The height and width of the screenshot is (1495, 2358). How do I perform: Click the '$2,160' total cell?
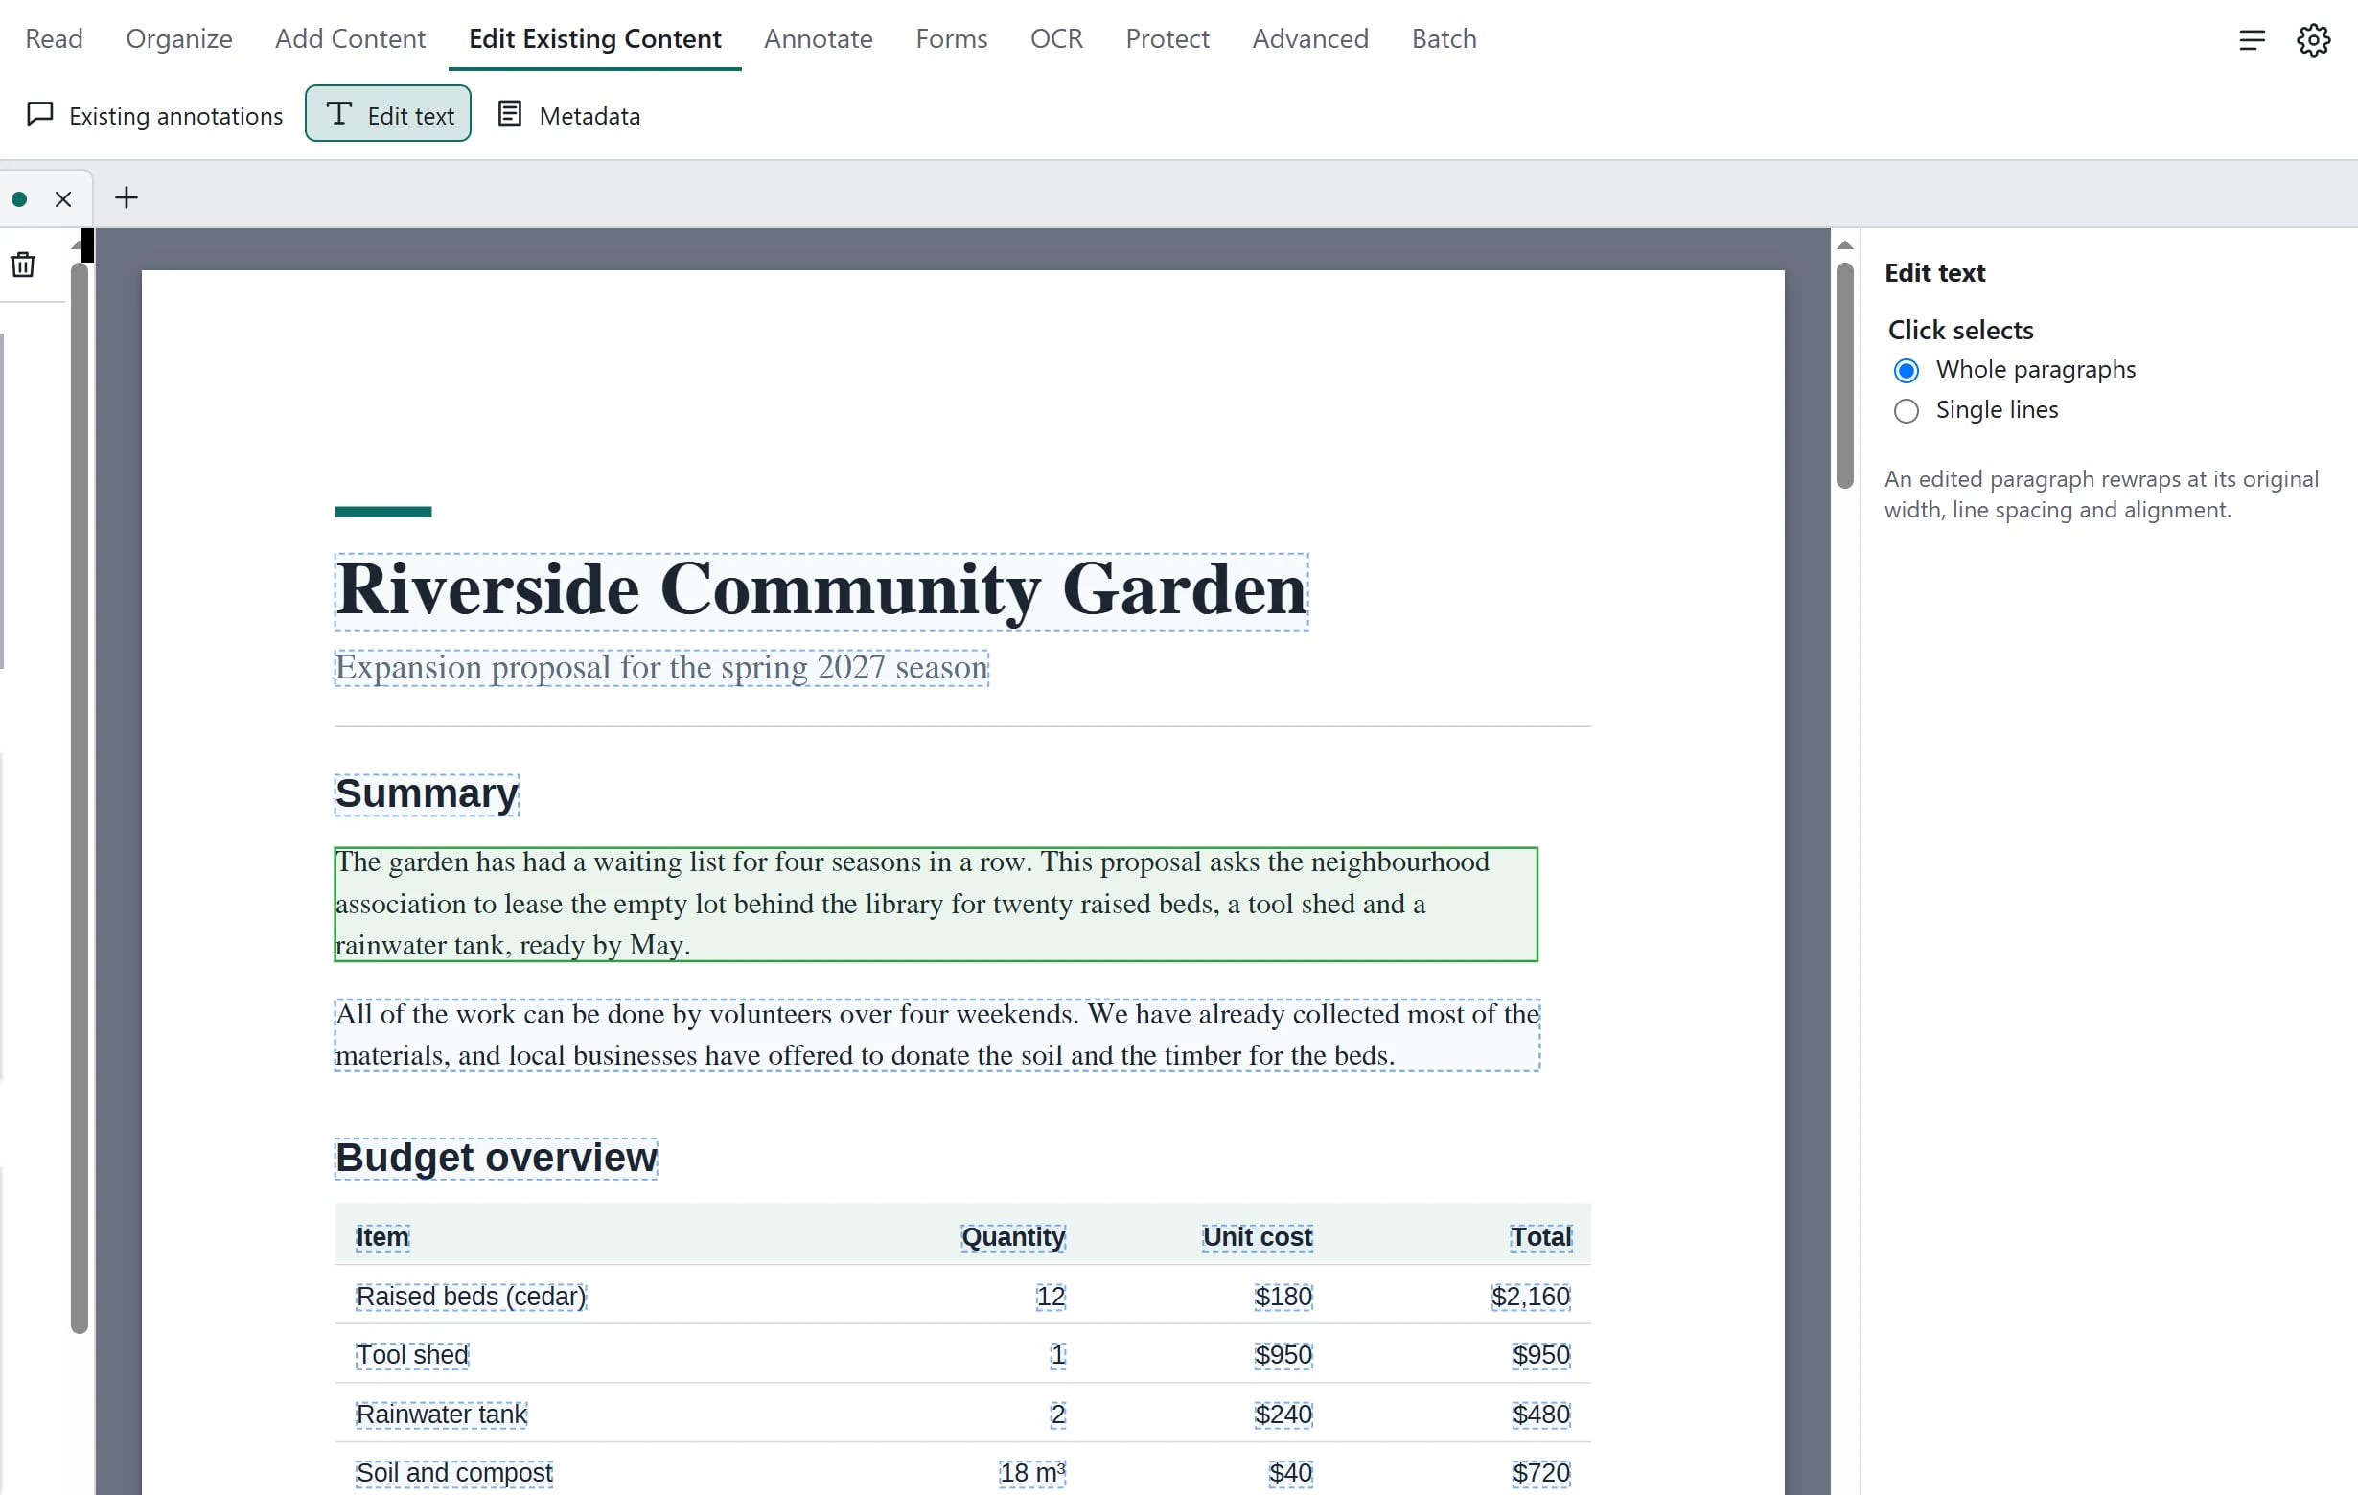[1531, 1297]
